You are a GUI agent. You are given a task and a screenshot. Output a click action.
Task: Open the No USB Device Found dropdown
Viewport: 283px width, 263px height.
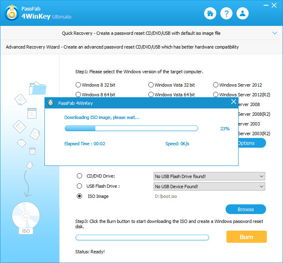(x=209, y=187)
